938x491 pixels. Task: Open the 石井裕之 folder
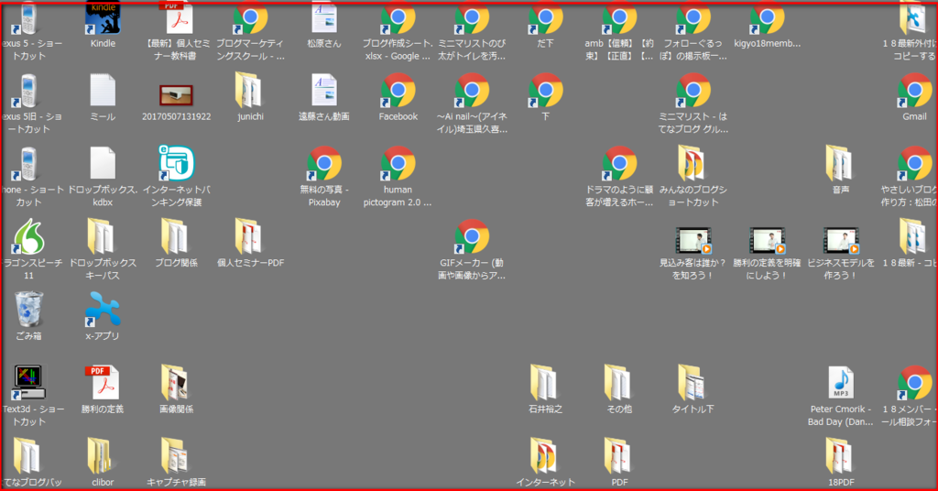tap(544, 383)
